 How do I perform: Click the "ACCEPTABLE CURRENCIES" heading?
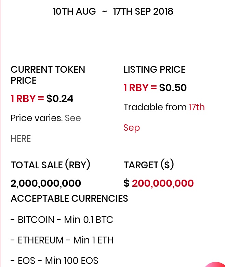tap(69, 198)
